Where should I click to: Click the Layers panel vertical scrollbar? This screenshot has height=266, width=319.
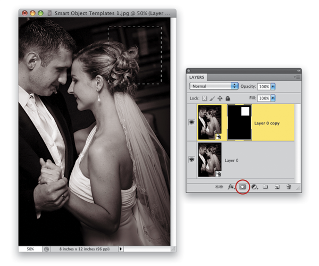(x=297, y=144)
